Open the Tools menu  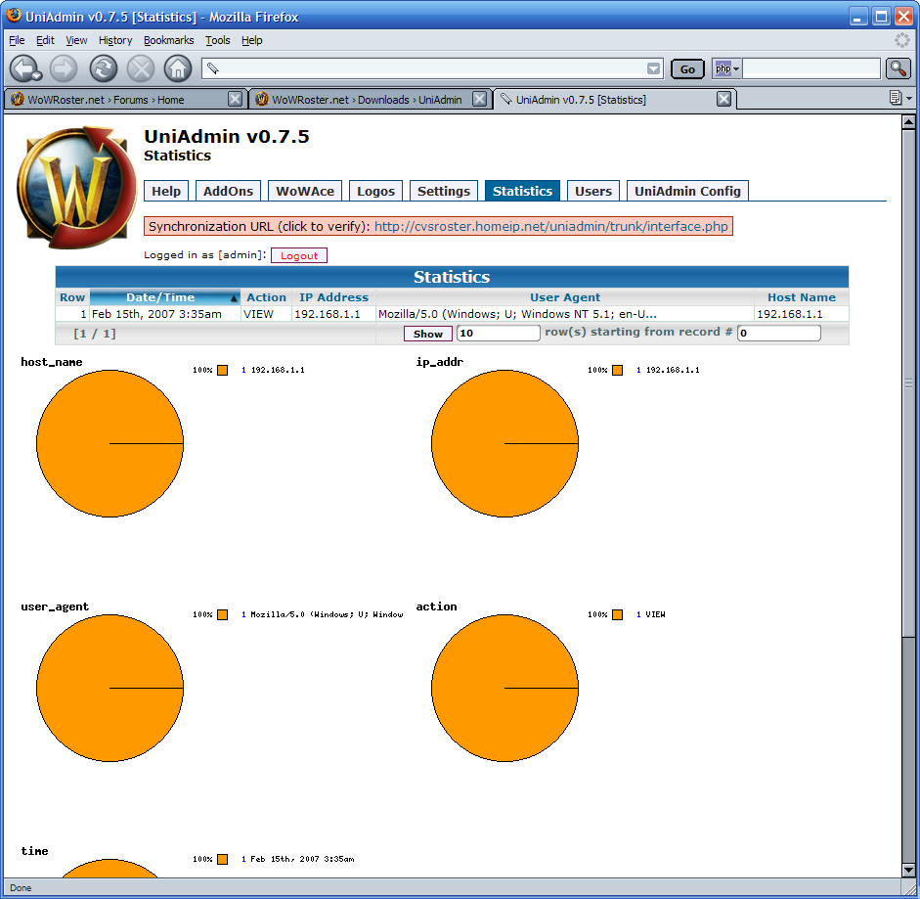(218, 40)
